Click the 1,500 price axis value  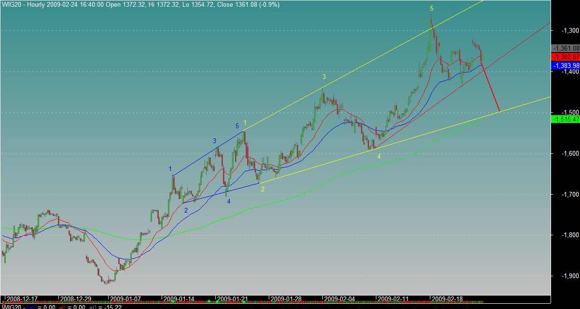tap(570, 112)
